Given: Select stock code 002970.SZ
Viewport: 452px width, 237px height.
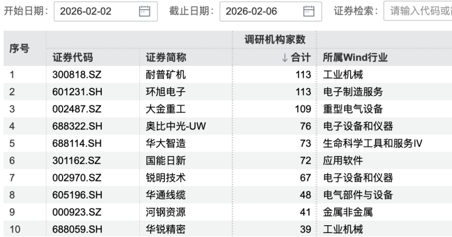Looking at the screenshot, I should click(77, 178).
